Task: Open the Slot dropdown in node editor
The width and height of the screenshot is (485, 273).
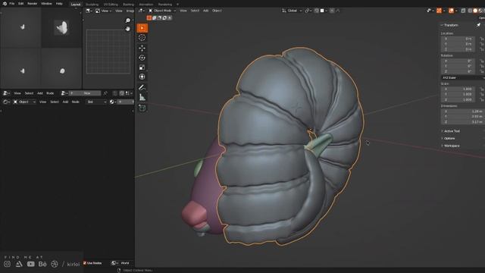Action: tap(96, 102)
